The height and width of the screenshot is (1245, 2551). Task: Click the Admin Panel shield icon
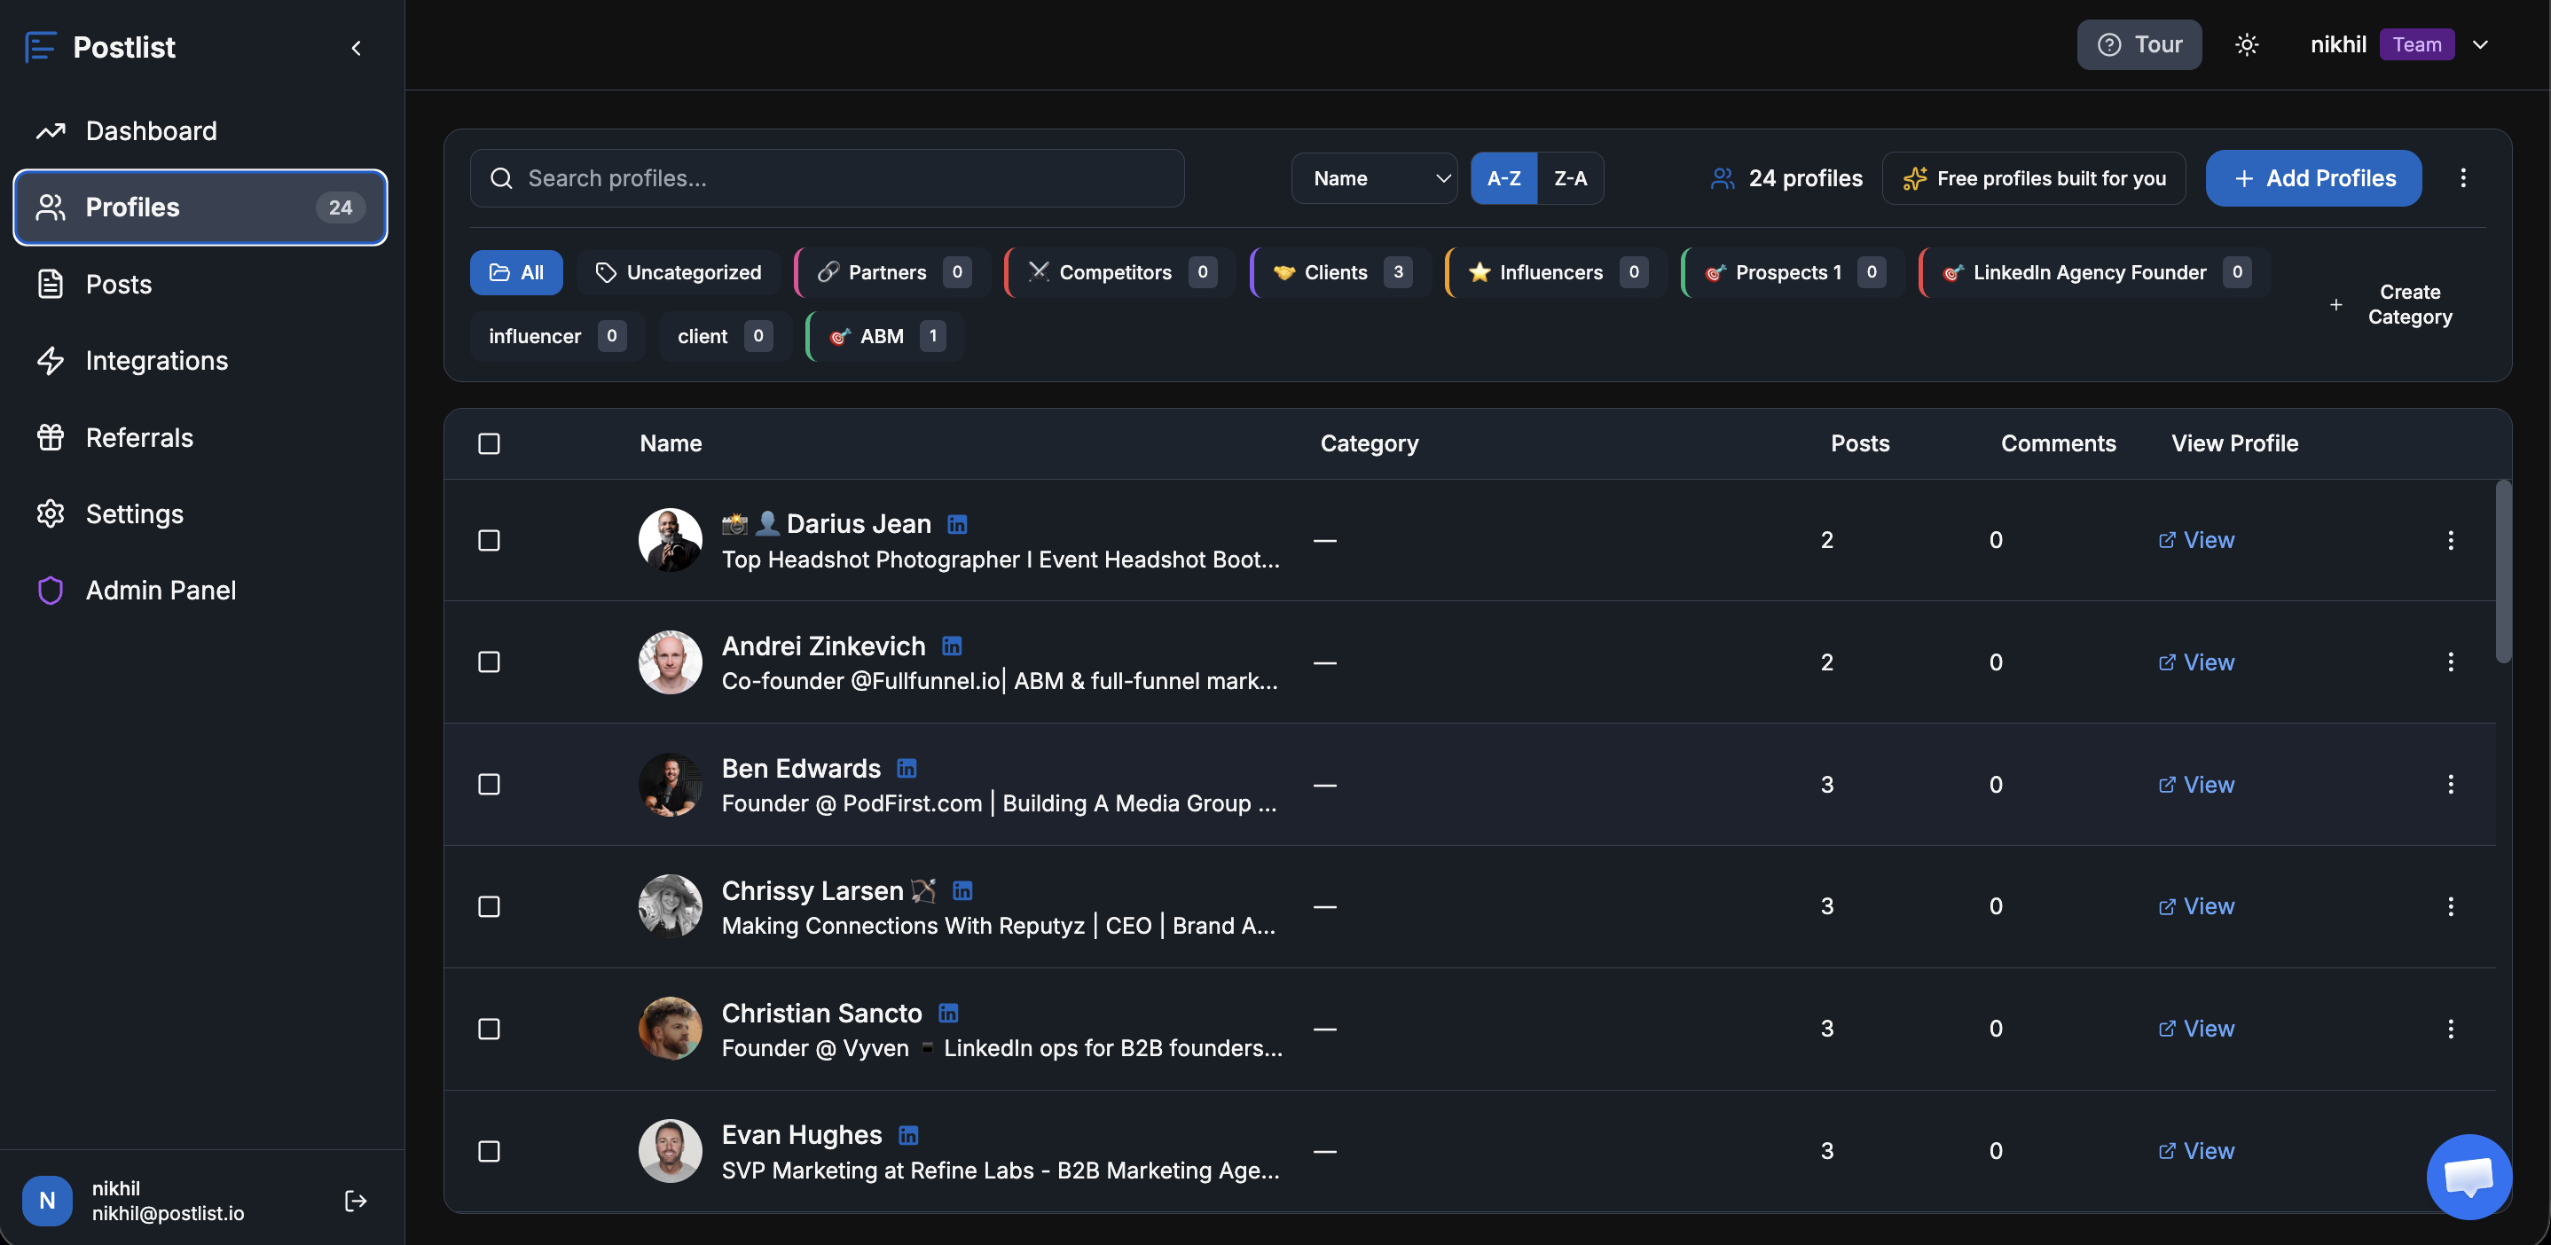tap(51, 591)
